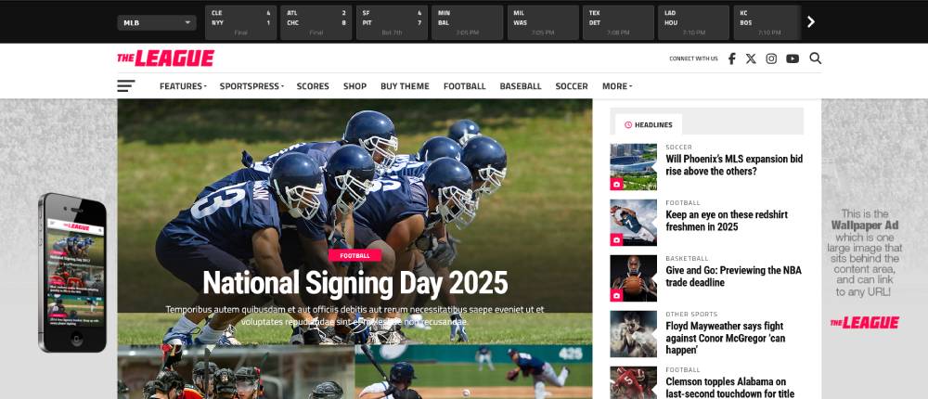The width and height of the screenshot is (928, 399).
Task: Click the pink Football category tag
Action: click(x=355, y=255)
